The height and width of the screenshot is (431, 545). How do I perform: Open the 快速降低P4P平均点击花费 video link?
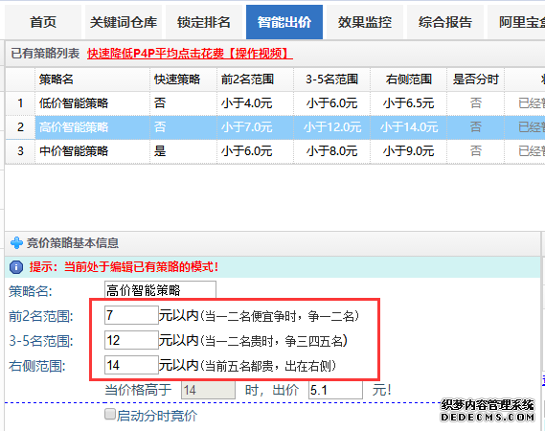pos(190,54)
